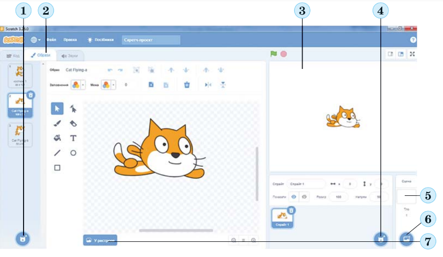
Task: Send selection to back
Action: (x=220, y=70)
